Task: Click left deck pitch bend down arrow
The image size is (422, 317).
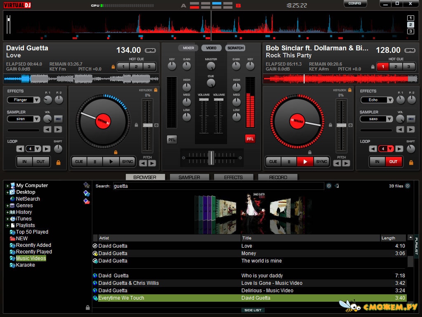Action: coord(143,163)
